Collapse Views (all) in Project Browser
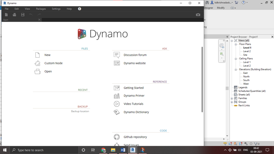 click(232, 40)
